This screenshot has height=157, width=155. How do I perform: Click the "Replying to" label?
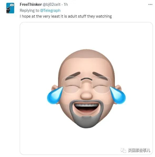point(29,11)
